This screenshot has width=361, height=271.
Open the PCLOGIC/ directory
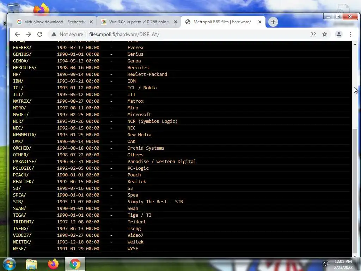coord(23,168)
